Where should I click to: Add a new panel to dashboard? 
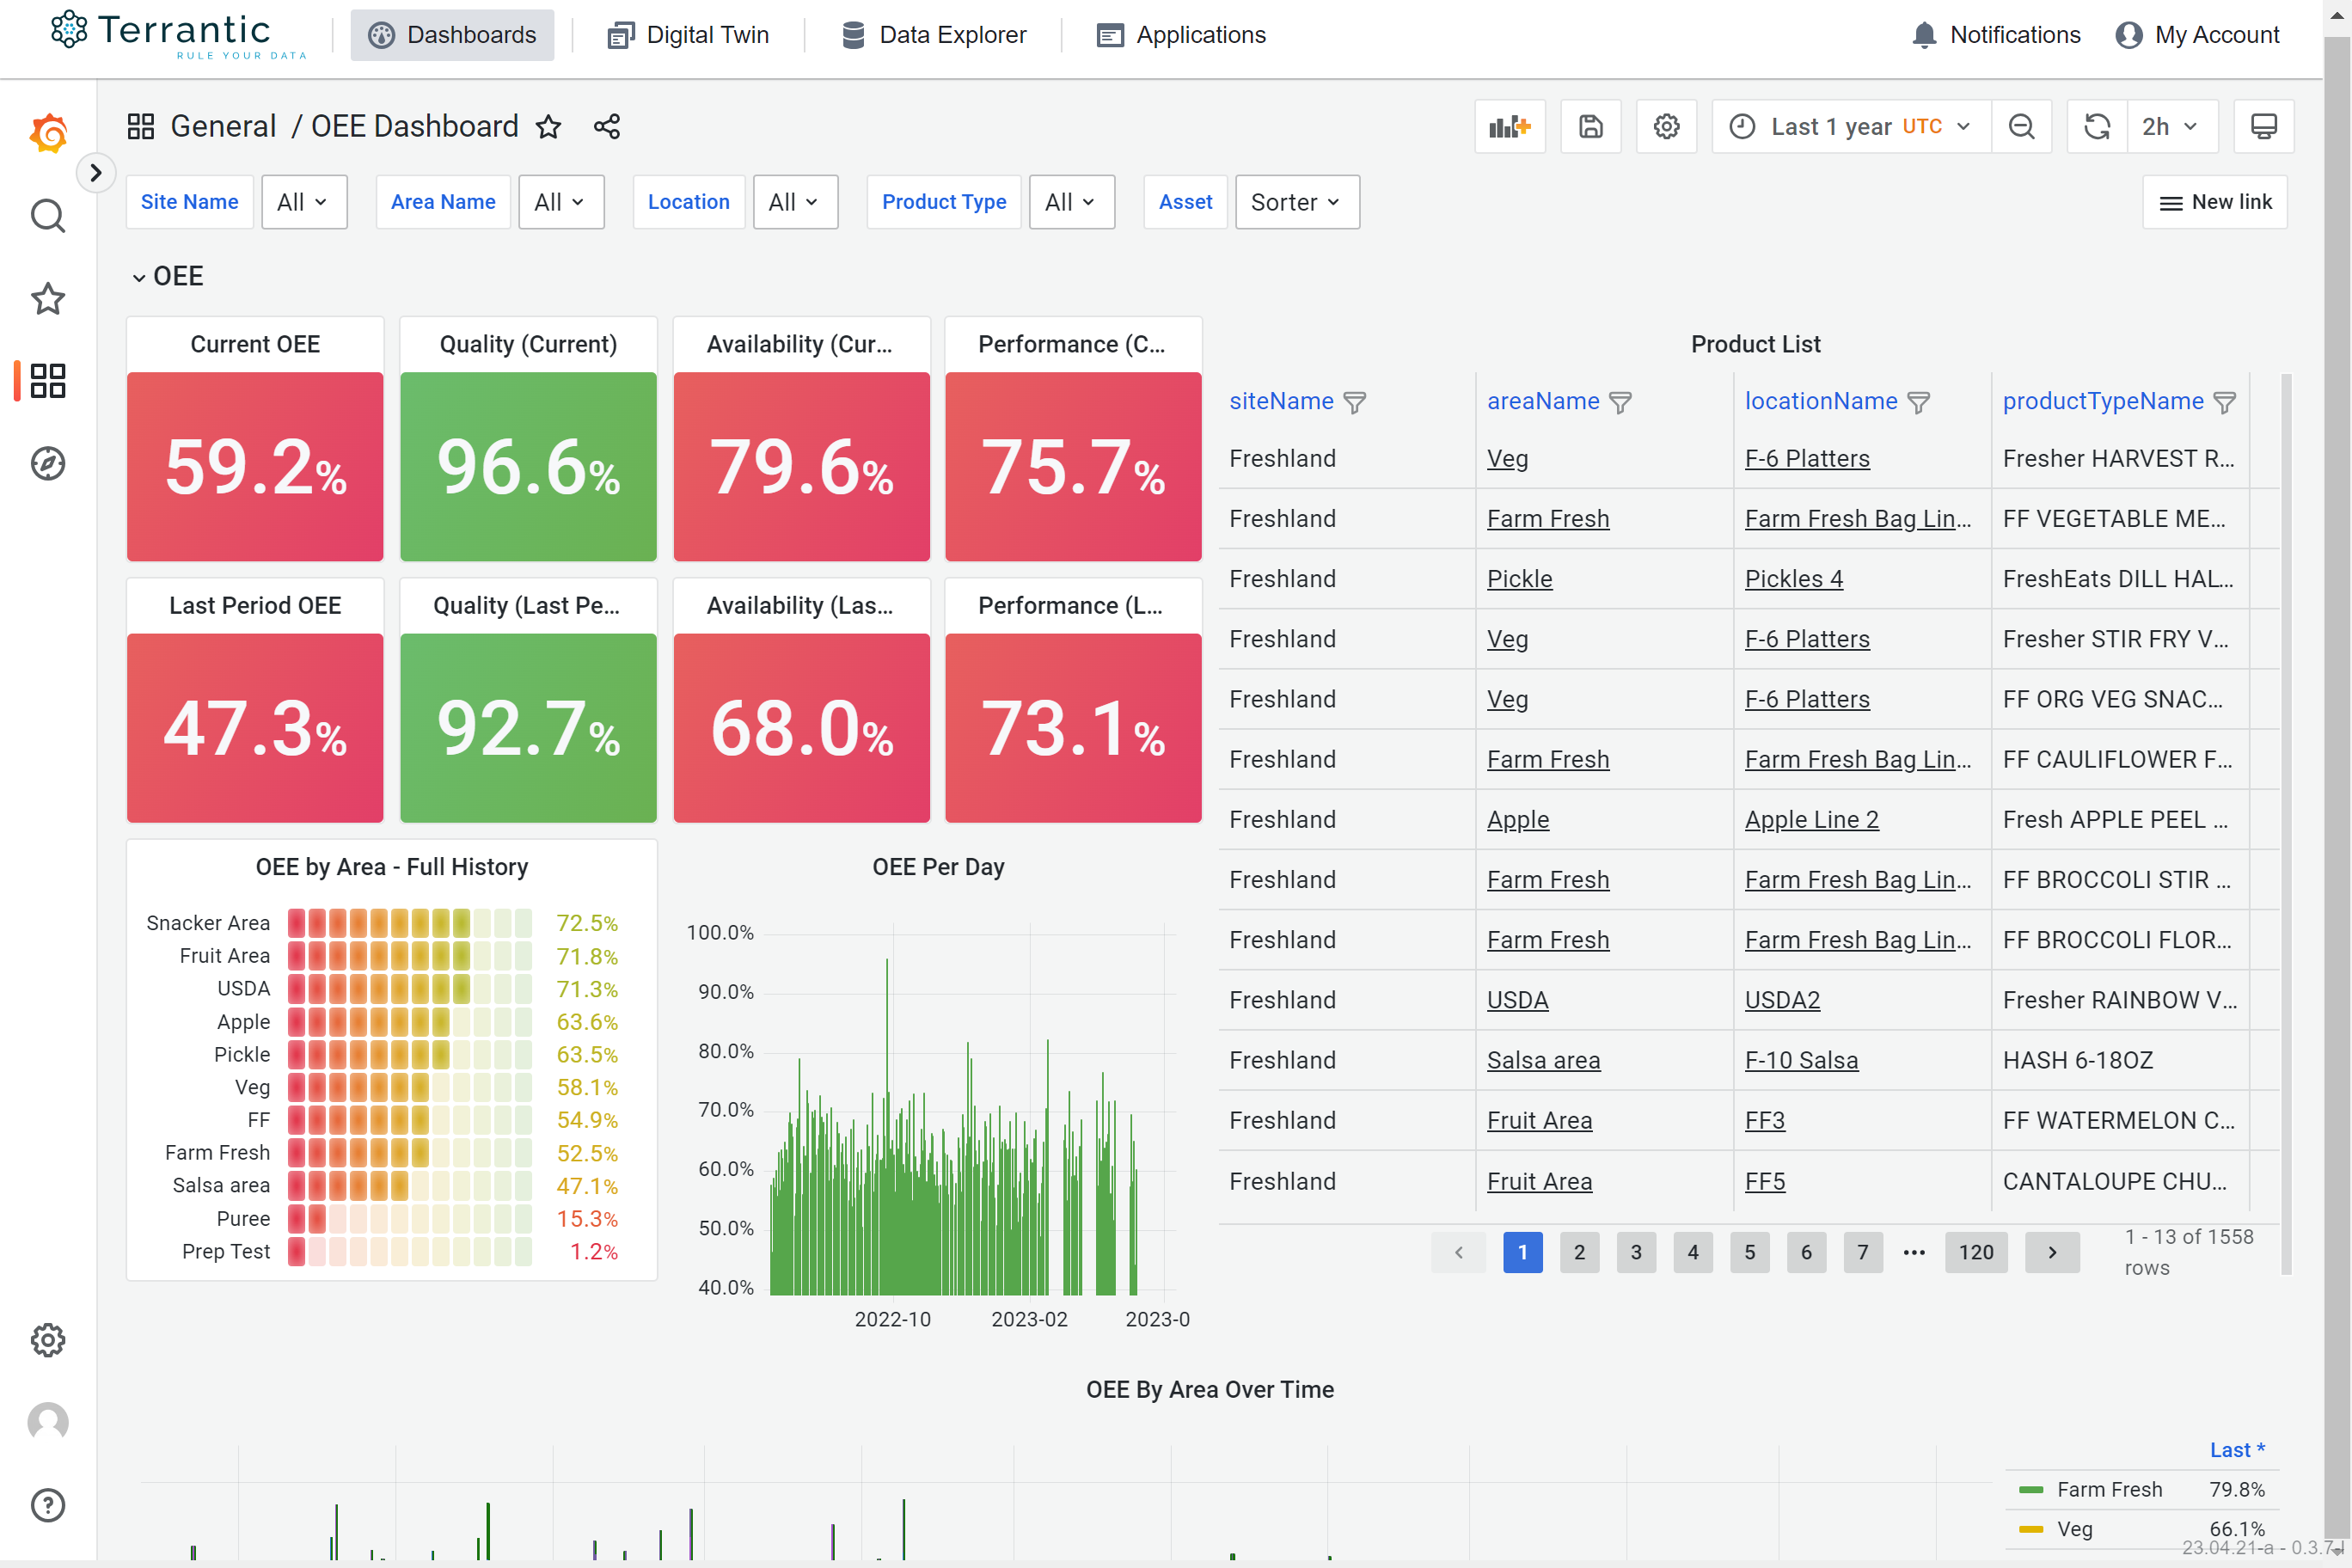click(1510, 127)
